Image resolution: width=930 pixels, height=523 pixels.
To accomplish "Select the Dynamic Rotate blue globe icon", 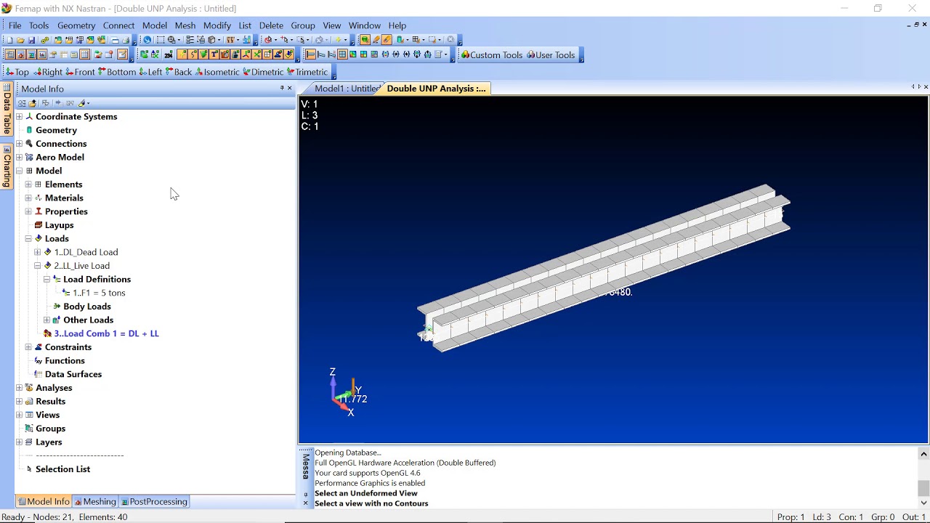I will pos(147,40).
